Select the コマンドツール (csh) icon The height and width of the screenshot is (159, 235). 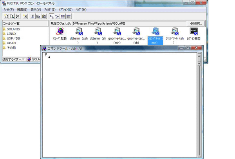tap(155, 36)
